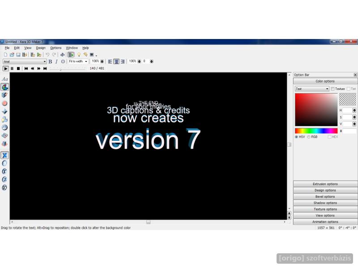Select the Color options tool icon
The width and height of the screenshot is (358, 269).
point(5,87)
